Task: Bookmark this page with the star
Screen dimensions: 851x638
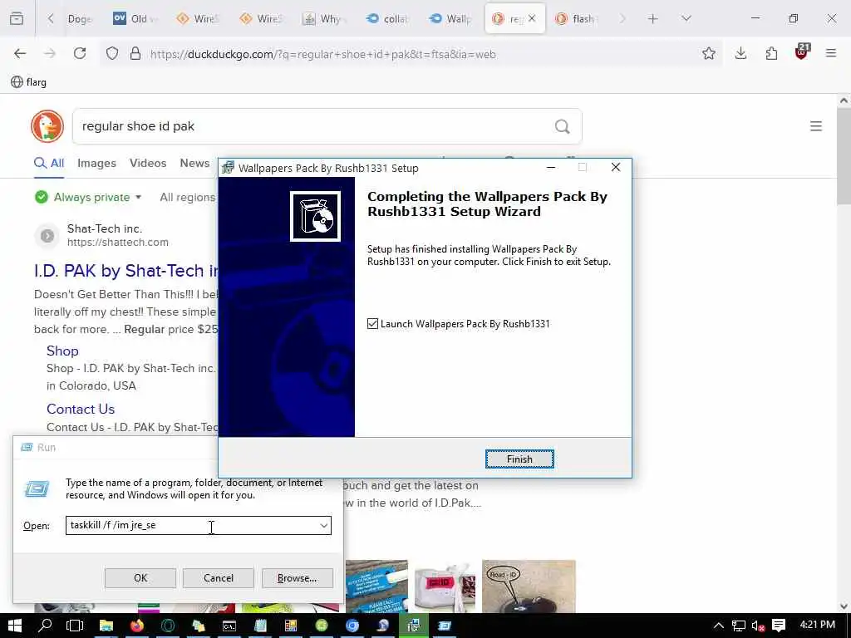Action: [708, 53]
